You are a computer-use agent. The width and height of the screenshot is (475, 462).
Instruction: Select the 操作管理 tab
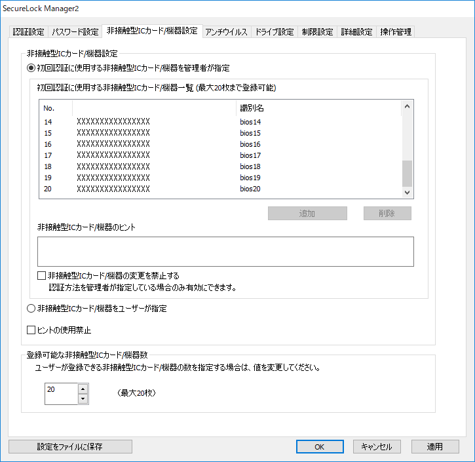coord(396,32)
